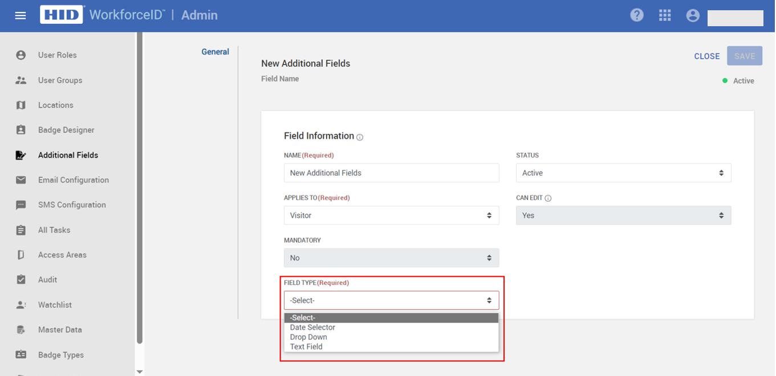
Task: Open Email Configuration page
Action: [x=74, y=180]
